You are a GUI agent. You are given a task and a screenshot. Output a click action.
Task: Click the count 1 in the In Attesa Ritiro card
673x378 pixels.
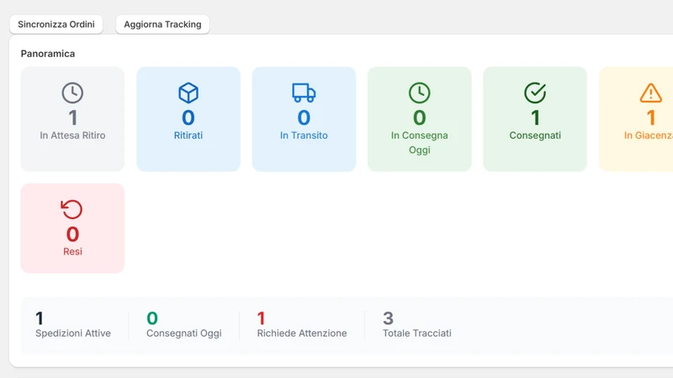(x=73, y=118)
